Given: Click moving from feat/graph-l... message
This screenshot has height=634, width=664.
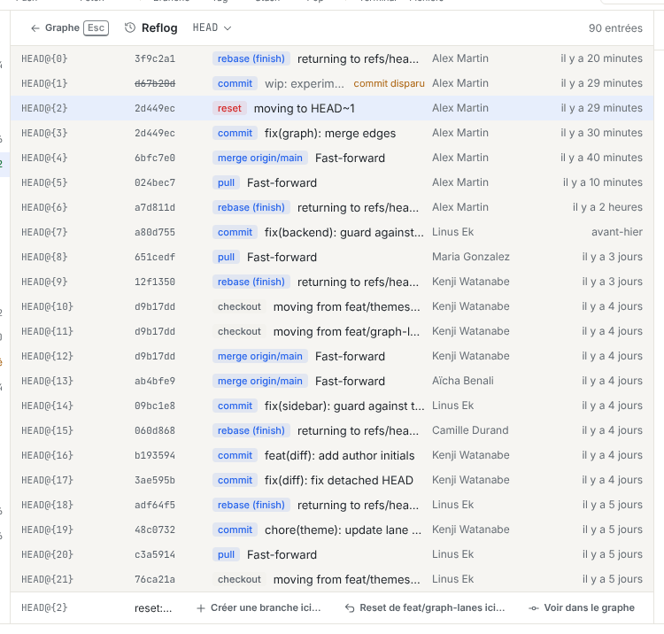Looking at the screenshot, I should (346, 331).
